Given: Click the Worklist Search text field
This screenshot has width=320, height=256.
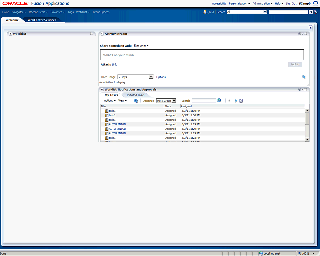Looking at the screenshot, I should [204, 101].
